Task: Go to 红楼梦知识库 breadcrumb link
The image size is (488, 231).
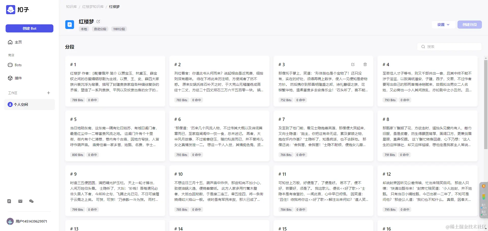Action: tap(93, 7)
